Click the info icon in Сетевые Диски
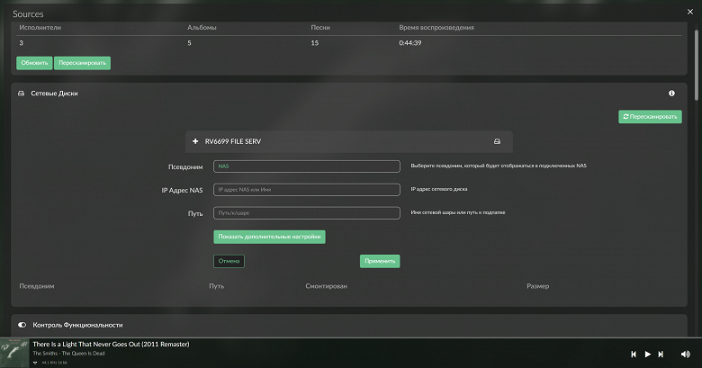This screenshot has height=368, width=702. click(671, 93)
